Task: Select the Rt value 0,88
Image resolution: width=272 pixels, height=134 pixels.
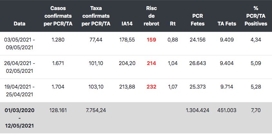Action: [173, 40]
